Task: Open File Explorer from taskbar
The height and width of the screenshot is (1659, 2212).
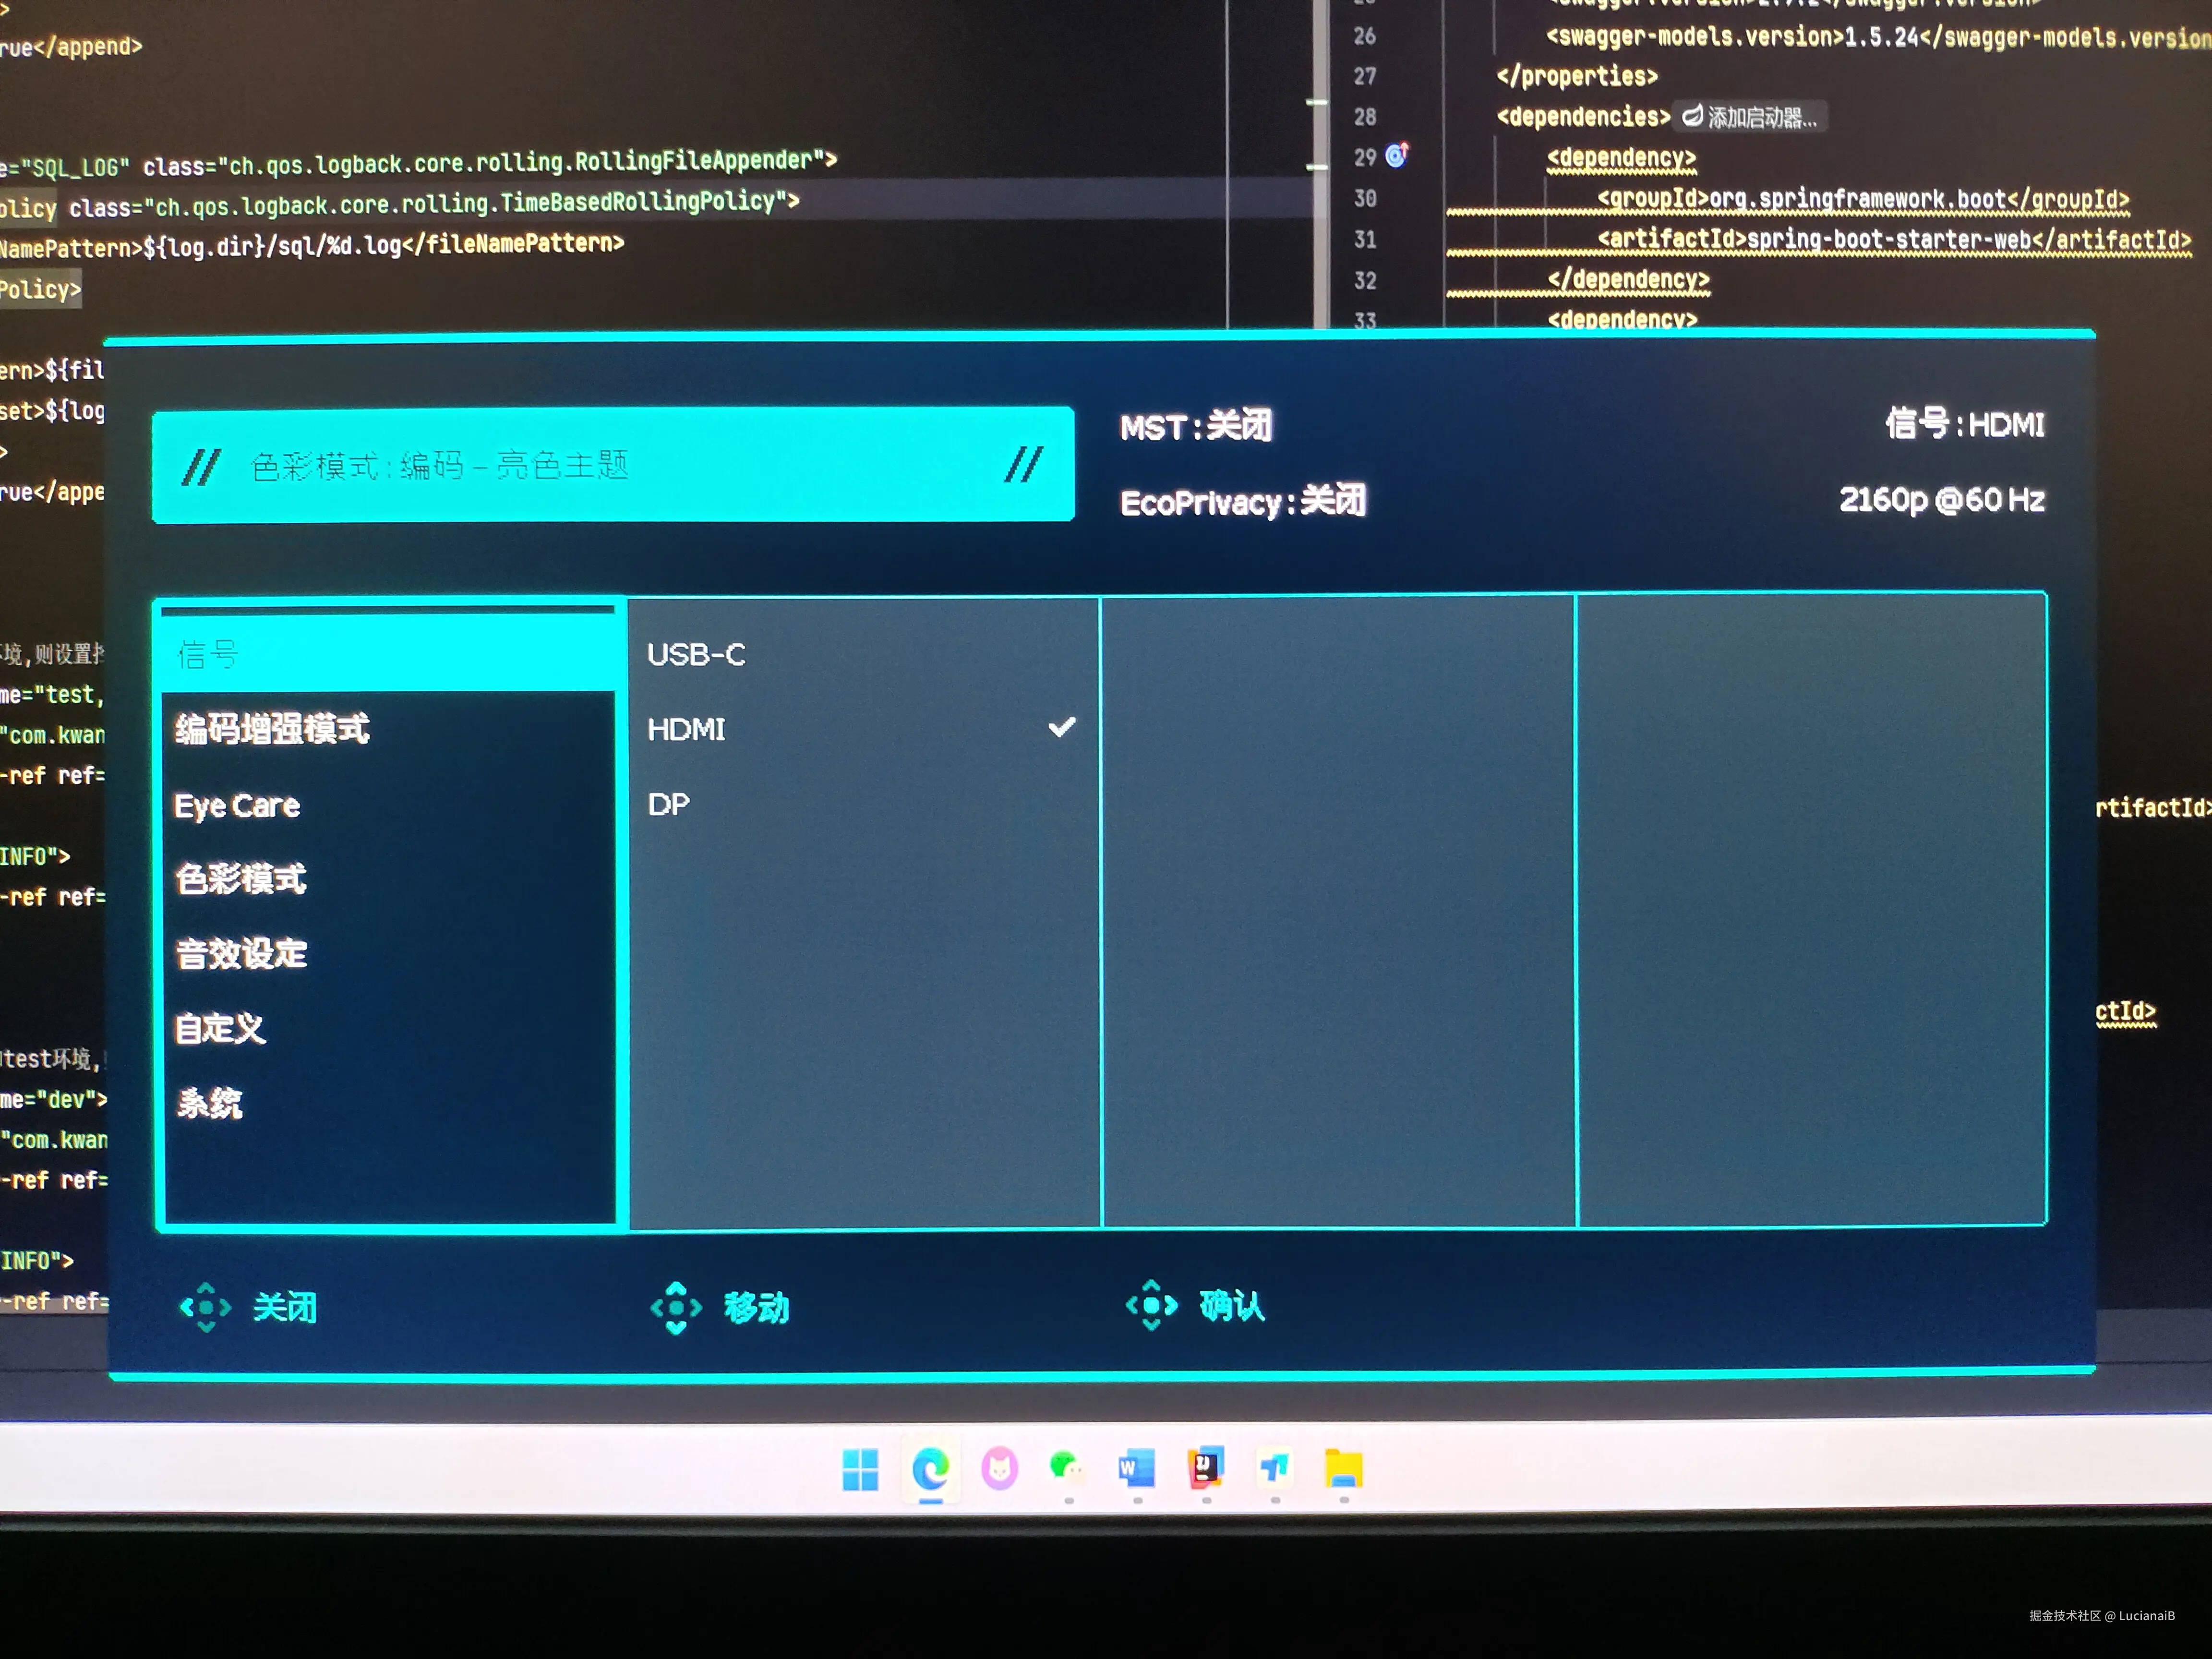Action: [1343, 1468]
